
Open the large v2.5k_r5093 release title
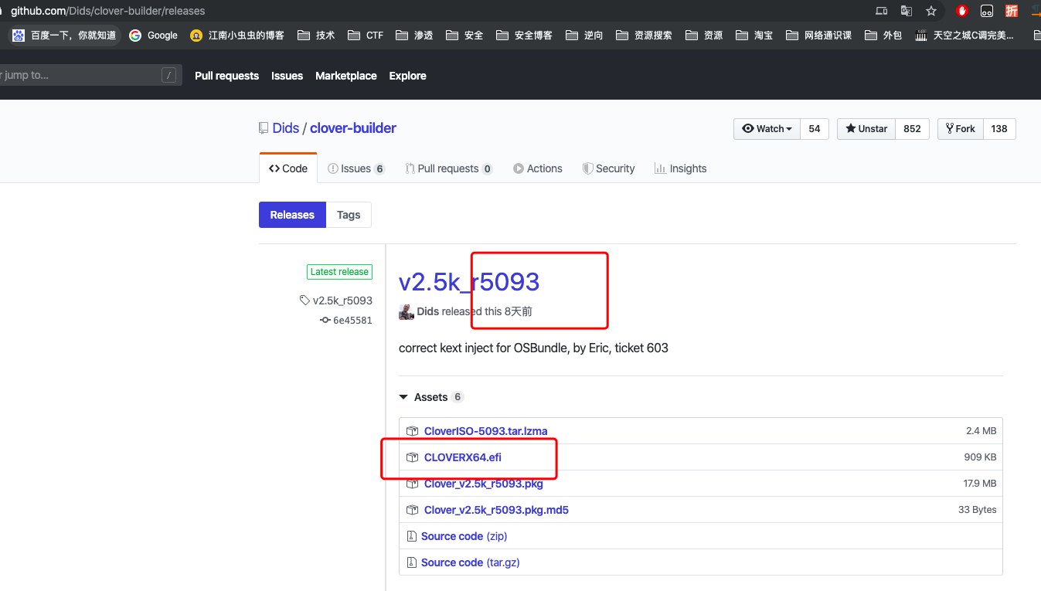(469, 281)
